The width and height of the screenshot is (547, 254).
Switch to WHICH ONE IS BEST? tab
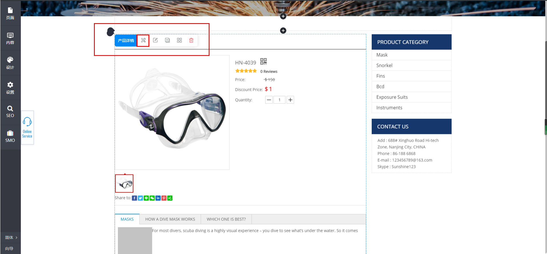[226, 219]
